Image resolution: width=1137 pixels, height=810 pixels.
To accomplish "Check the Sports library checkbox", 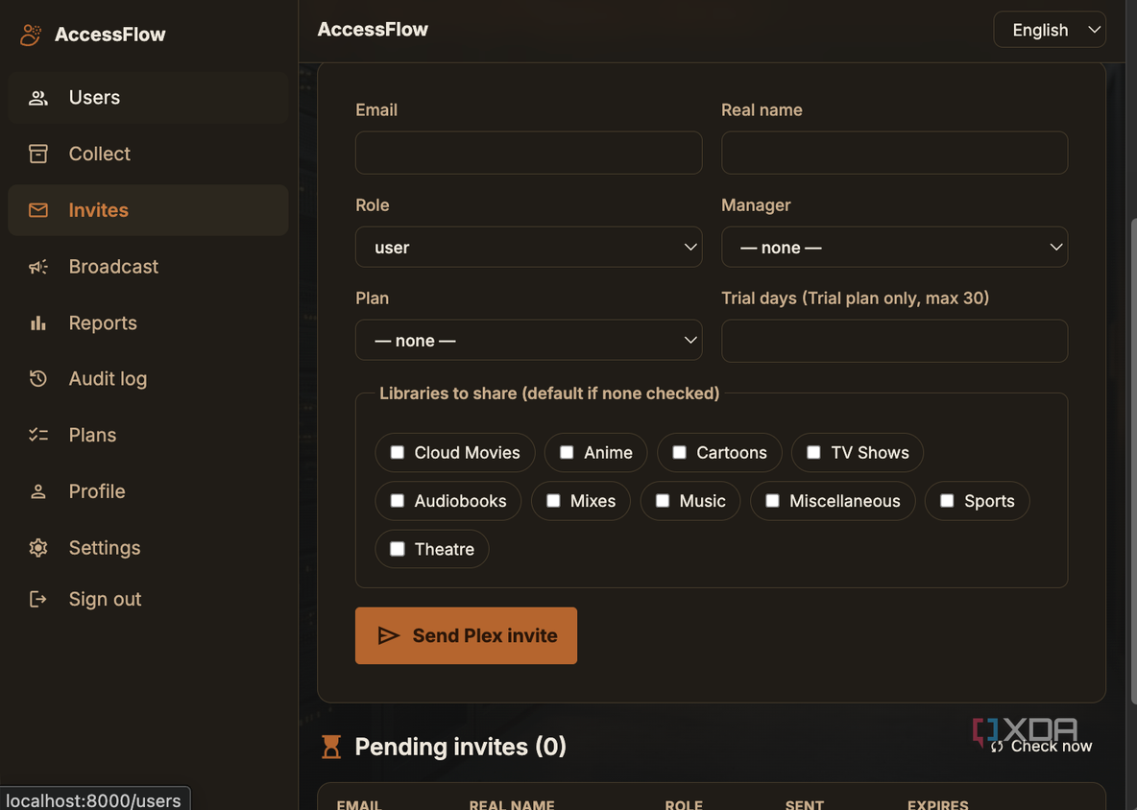I will [947, 501].
